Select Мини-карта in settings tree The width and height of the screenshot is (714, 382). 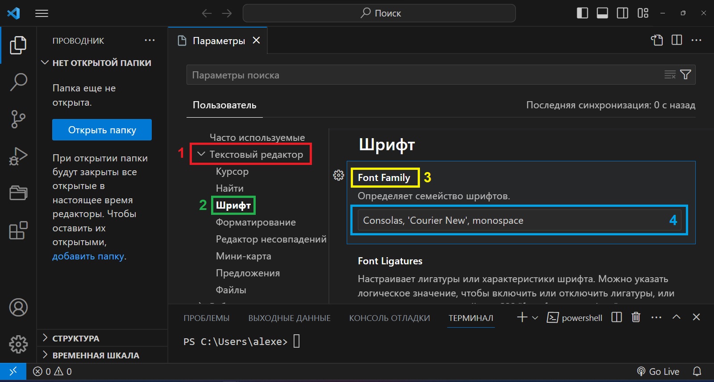[243, 256]
